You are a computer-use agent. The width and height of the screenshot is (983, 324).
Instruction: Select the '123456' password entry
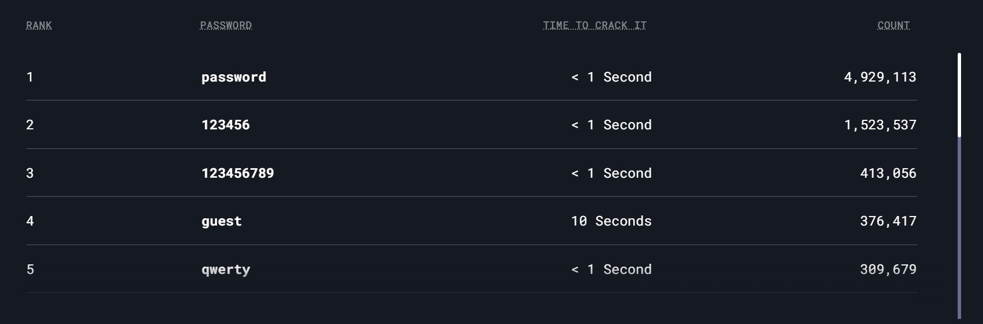225,125
